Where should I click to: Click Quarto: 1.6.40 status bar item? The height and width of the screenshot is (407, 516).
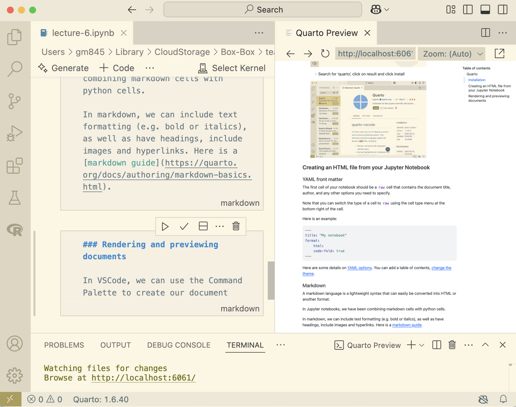[101, 399]
